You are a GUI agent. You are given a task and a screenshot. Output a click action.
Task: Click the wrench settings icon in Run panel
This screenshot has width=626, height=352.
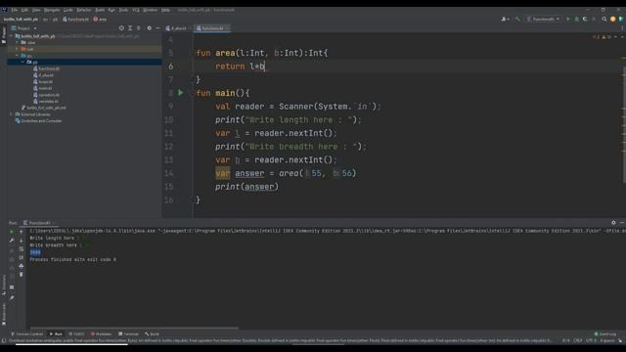(x=12, y=241)
